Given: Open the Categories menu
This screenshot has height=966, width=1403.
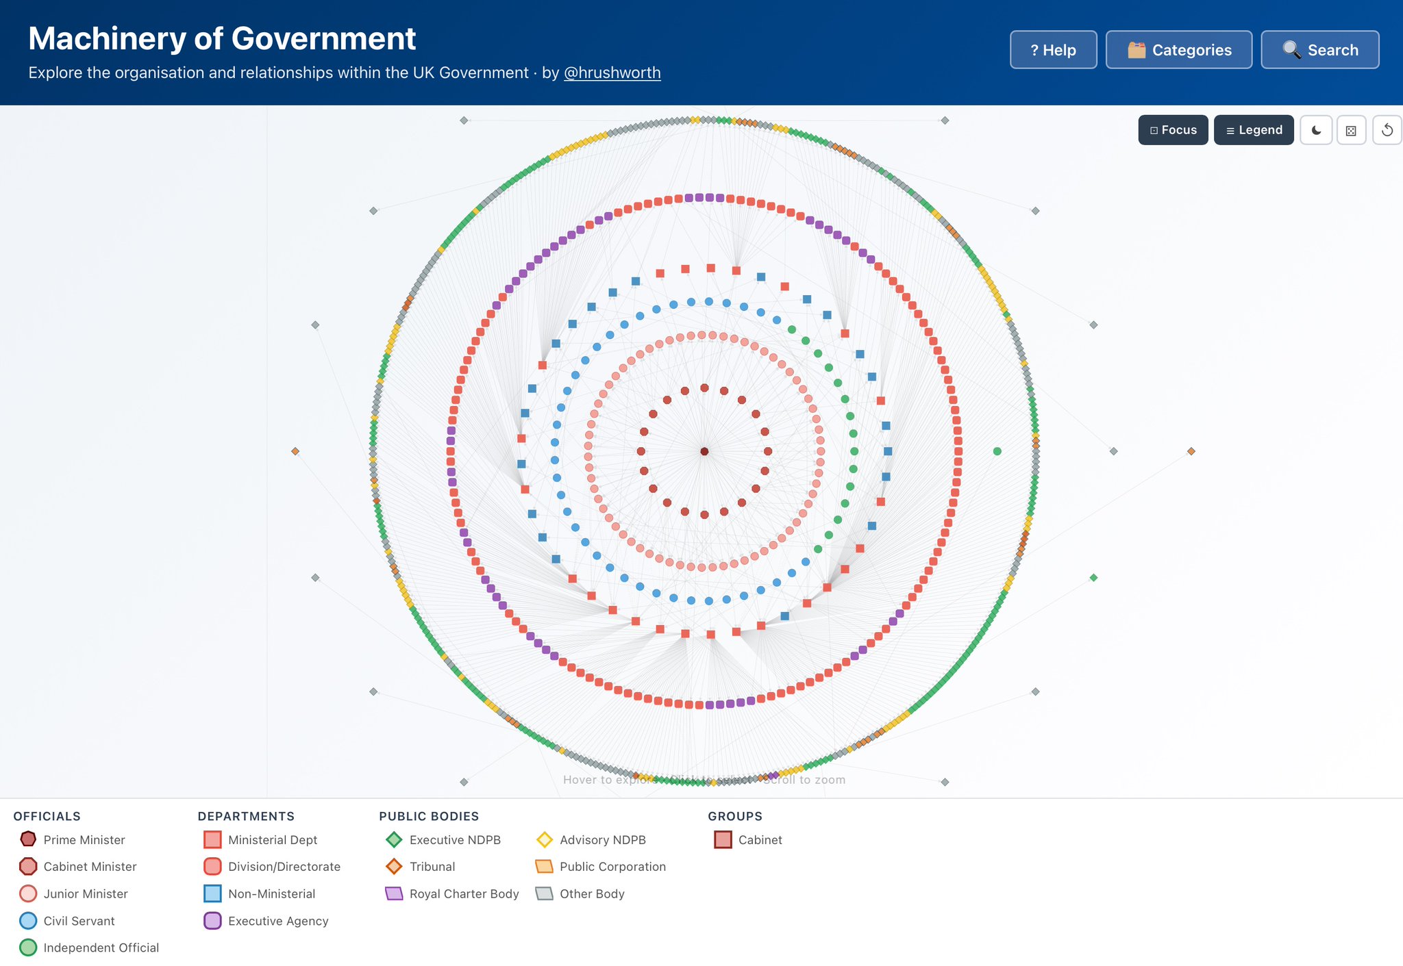Looking at the screenshot, I should click(1179, 50).
